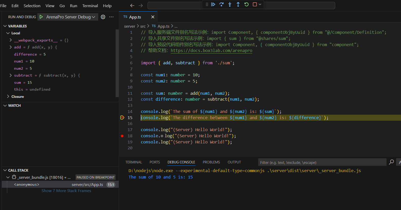Image resolution: width=401 pixels, height=210 pixels.
Task: Expand the subtract function variable
Action: (11, 75)
